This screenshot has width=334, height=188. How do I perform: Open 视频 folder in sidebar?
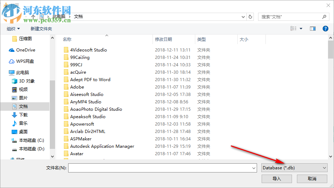click(20, 90)
